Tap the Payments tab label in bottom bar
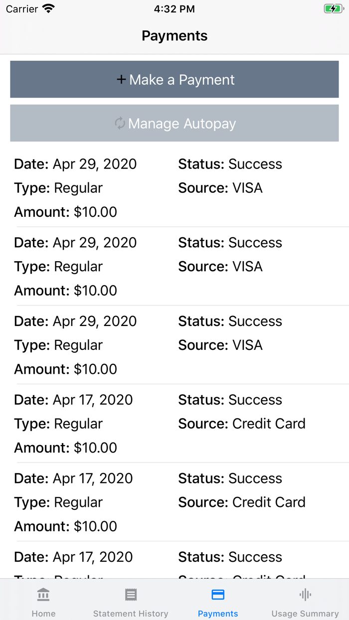The height and width of the screenshot is (620, 349). click(x=218, y=614)
